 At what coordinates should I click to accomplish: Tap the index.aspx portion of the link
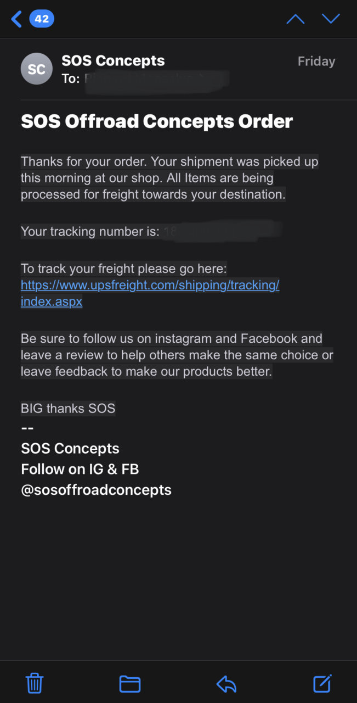pyautogui.click(x=52, y=302)
